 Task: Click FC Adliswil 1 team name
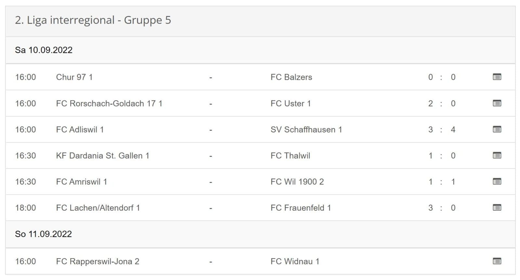80,129
